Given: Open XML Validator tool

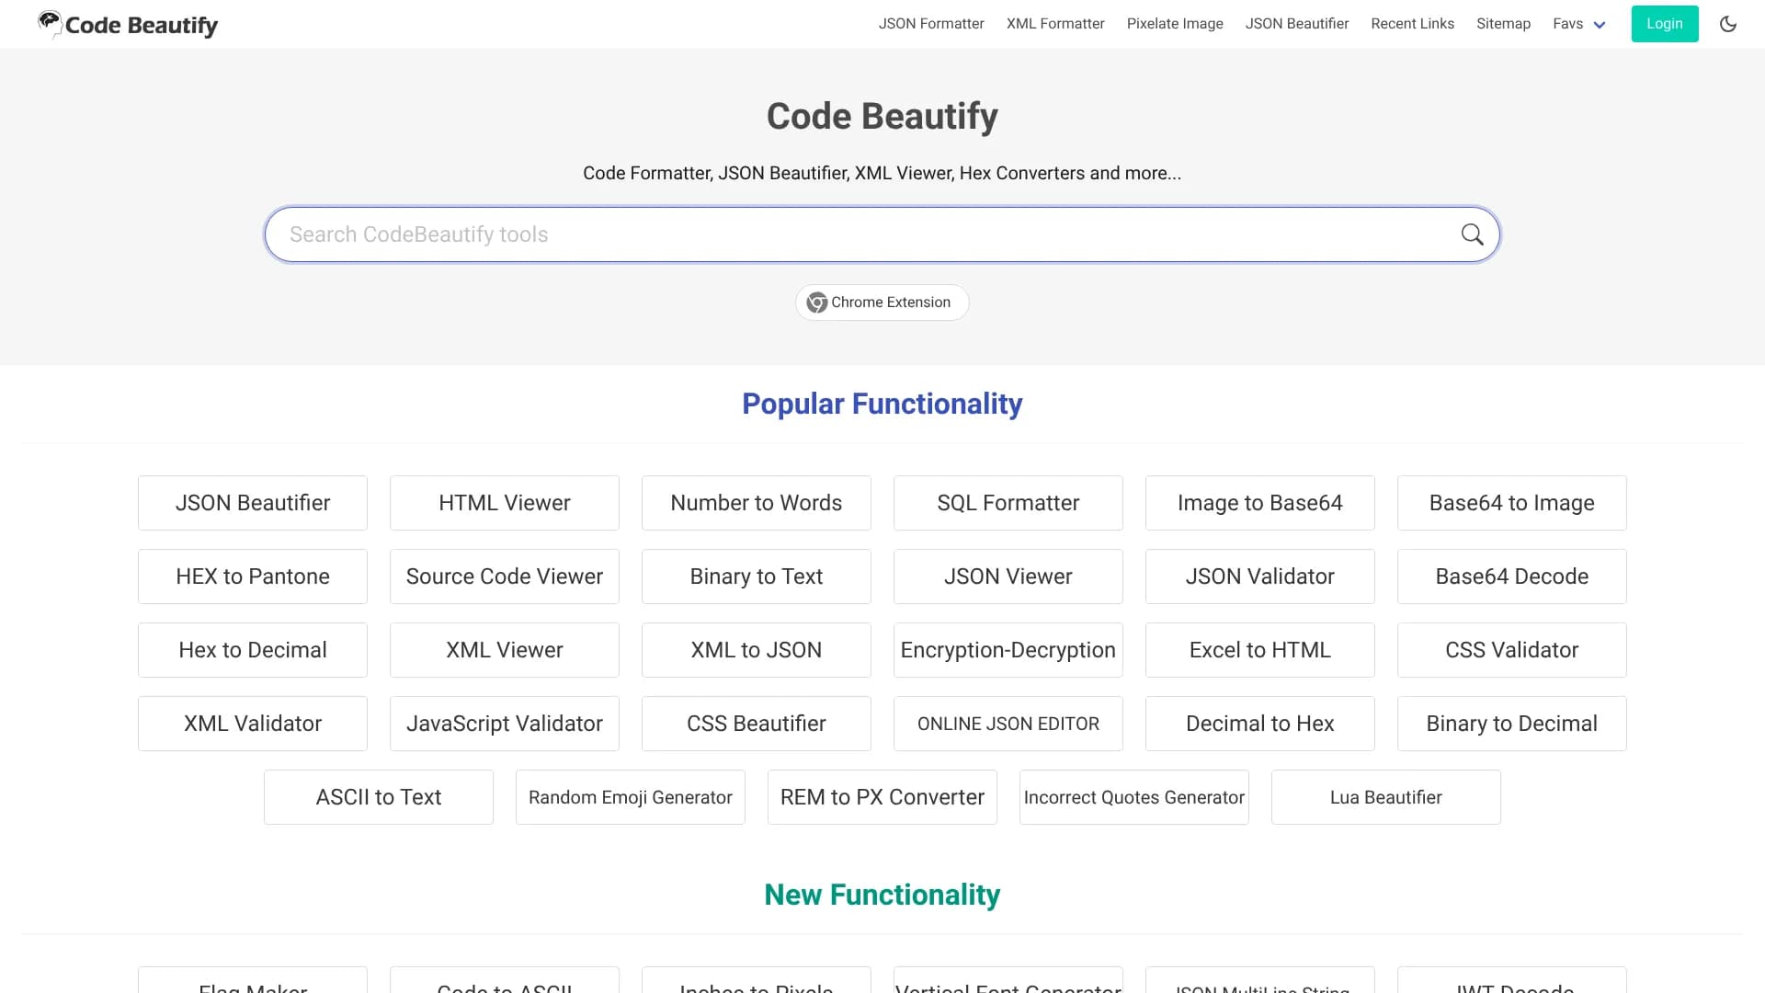Looking at the screenshot, I should click(x=253, y=724).
